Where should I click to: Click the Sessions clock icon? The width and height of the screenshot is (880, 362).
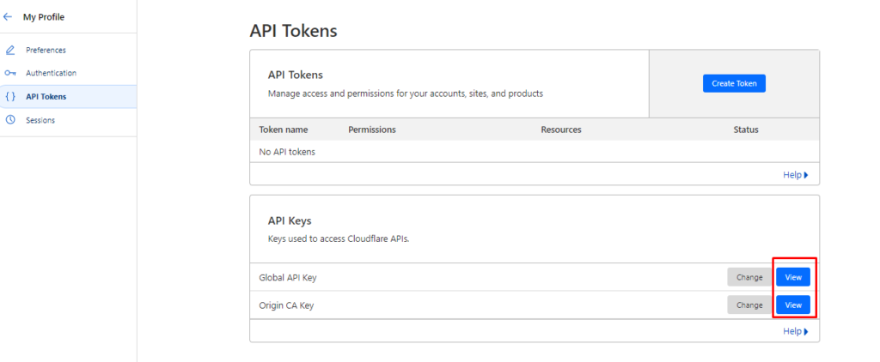click(x=10, y=120)
